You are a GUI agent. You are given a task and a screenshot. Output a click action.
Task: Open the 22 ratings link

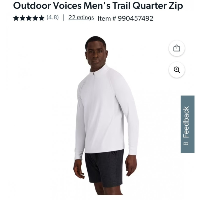tap(81, 17)
